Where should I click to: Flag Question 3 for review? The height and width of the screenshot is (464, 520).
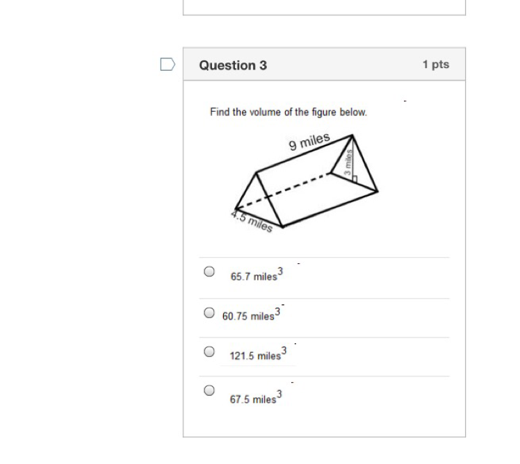168,65
